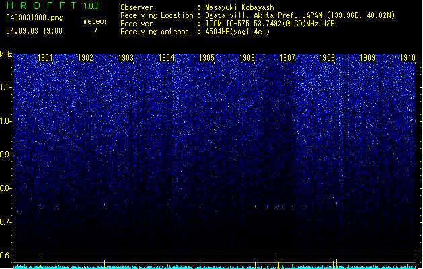Click the meteor count label
423x269 pixels.
pyautogui.click(x=95, y=21)
